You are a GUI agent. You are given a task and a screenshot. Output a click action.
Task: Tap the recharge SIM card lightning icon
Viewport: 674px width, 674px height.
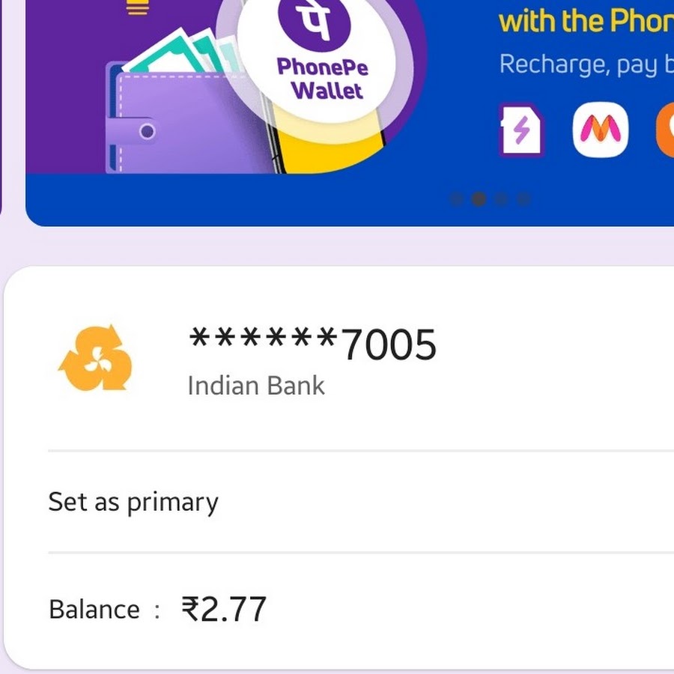pyautogui.click(x=521, y=130)
